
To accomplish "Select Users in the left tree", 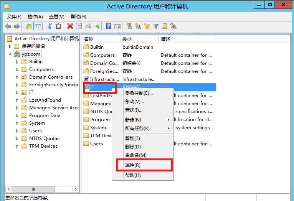I will click(x=35, y=131).
